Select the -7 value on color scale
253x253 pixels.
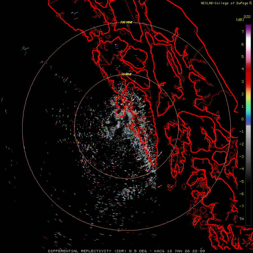pyautogui.click(x=241, y=206)
